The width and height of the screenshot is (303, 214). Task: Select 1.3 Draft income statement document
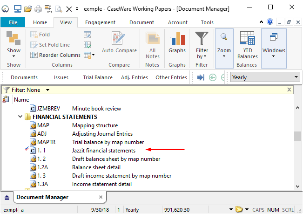(101, 176)
